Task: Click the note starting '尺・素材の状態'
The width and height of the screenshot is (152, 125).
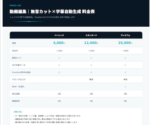Action: [x=47, y=116]
